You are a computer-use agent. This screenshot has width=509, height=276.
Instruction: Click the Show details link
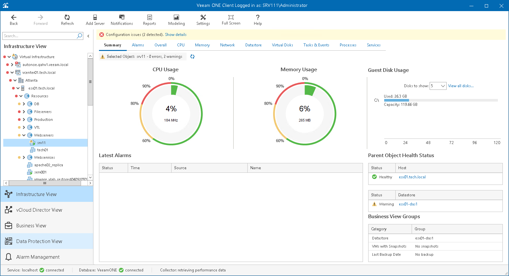[176, 35]
